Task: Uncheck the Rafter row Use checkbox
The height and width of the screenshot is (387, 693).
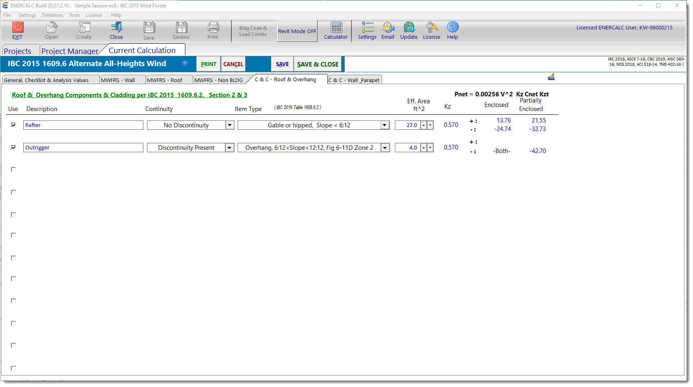Action: tap(13, 125)
